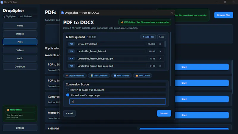Start the Compress PDF action

202,99
